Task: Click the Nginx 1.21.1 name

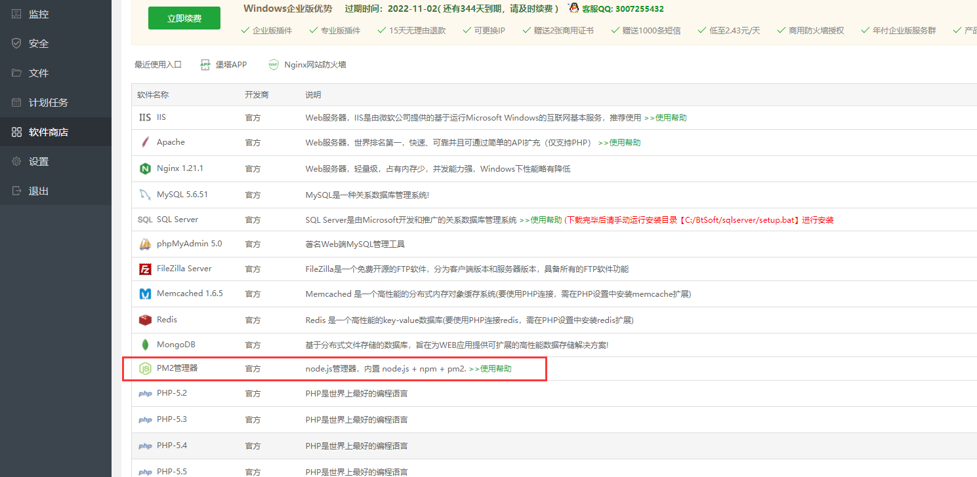Action: [x=180, y=168]
